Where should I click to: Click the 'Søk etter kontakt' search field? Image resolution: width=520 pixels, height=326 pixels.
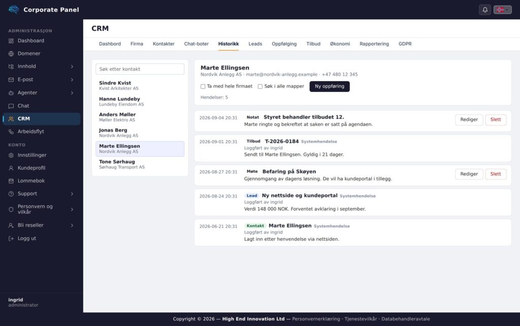coord(140,69)
